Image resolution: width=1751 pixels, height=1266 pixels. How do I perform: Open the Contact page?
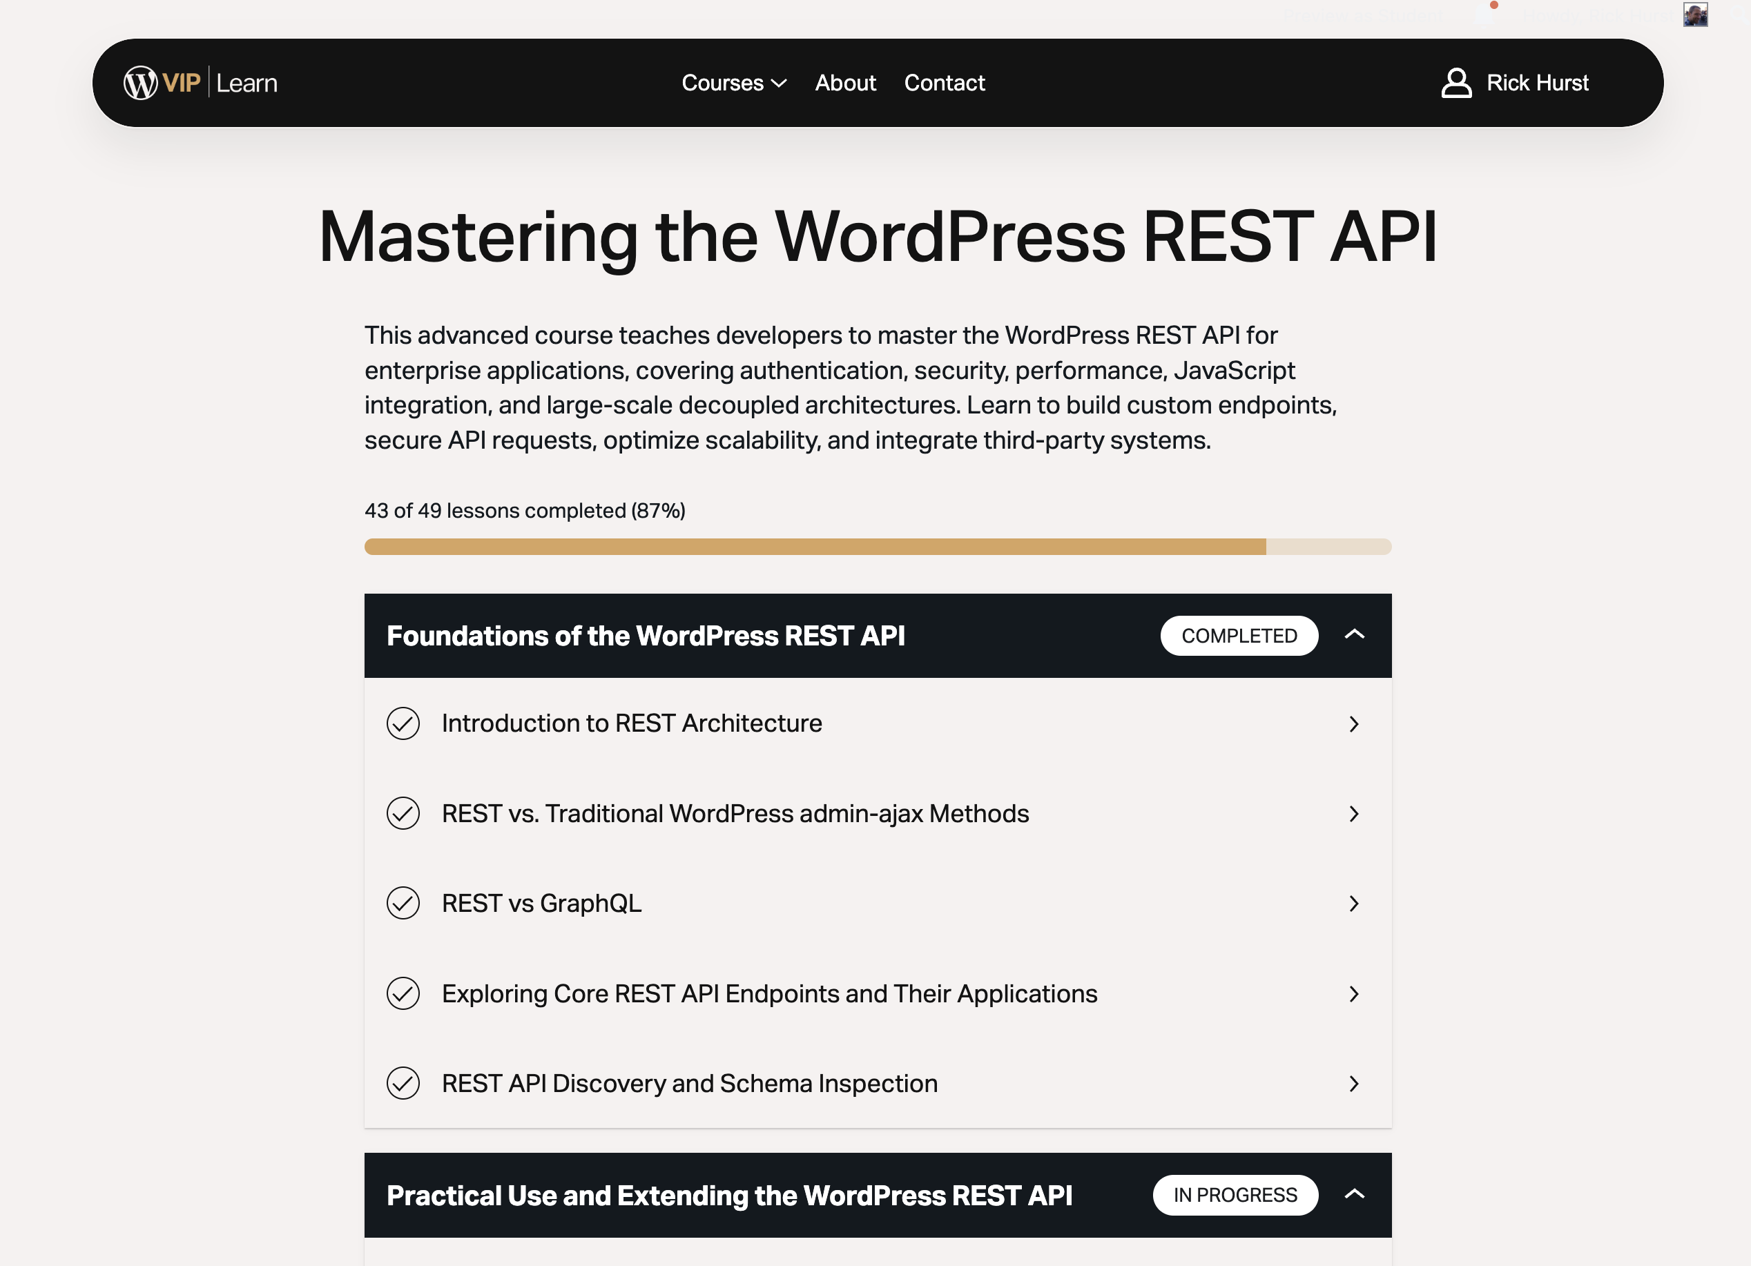pyautogui.click(x=945, y=83)
